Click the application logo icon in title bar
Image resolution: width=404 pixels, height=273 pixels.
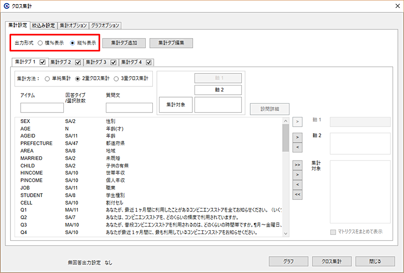pyautogui.click(x=7, y=6)
